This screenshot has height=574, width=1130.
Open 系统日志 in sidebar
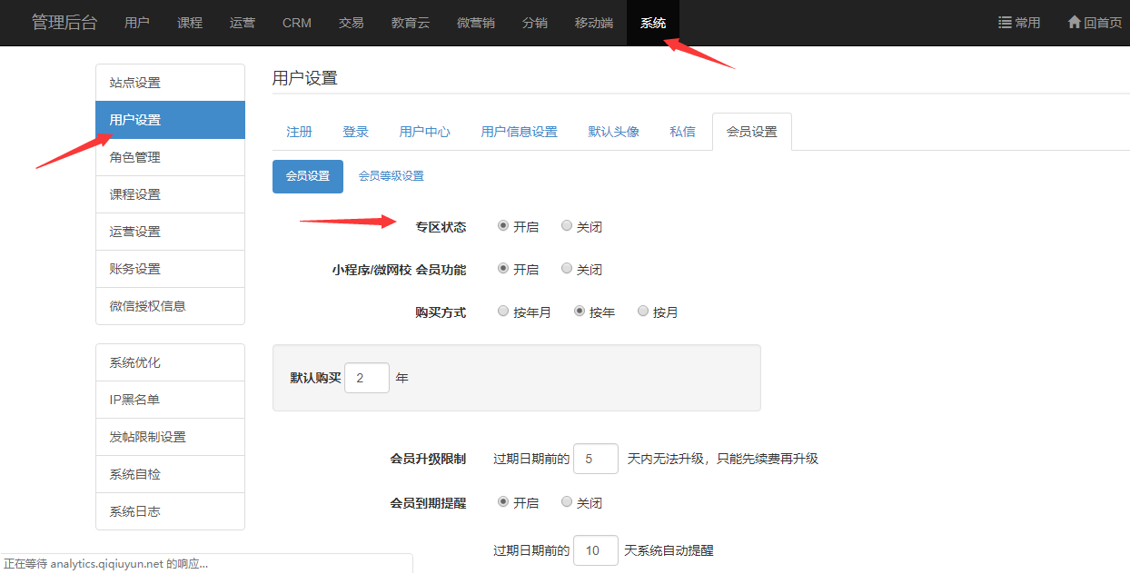point(170,511)
